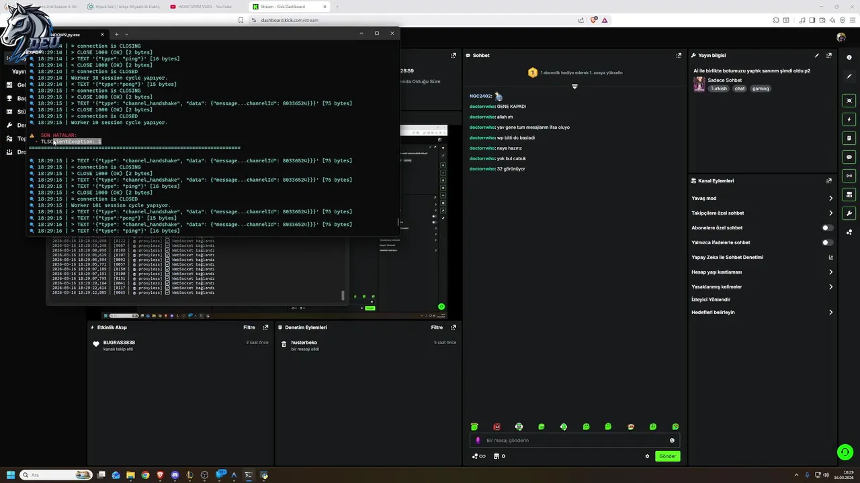Pop out the Etkinlik Akışı panel
This screenshot has width=860, height=483.
coord(266,327)
